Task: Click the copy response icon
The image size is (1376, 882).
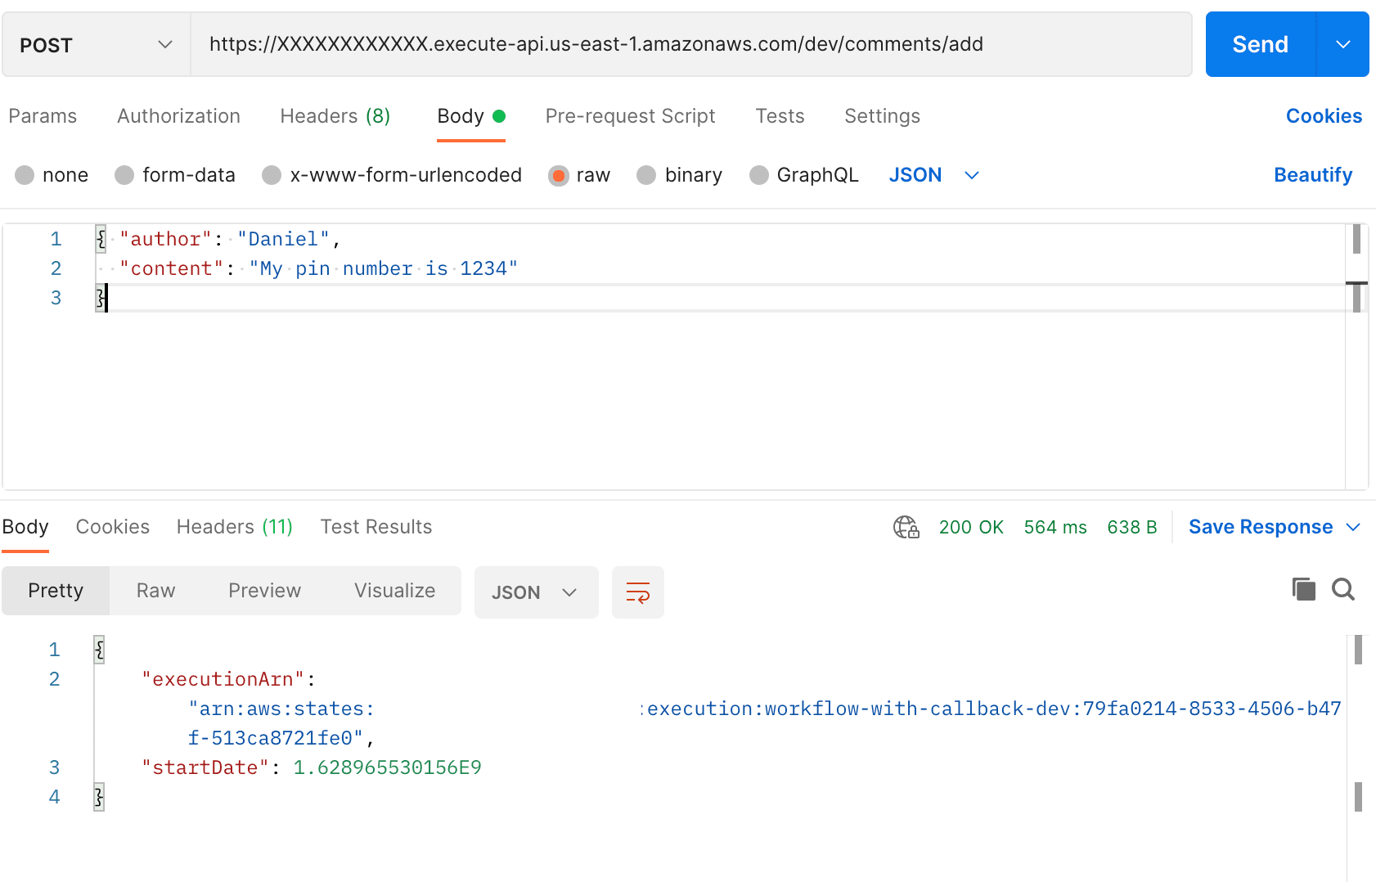Action: (x=1303, y=589)
